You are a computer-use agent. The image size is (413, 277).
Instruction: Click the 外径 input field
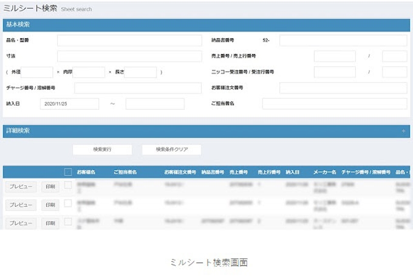37,72
